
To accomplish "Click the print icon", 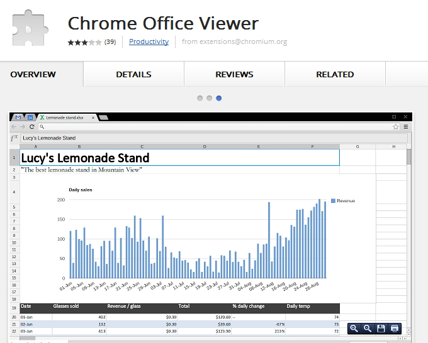I will (x=394, y=328).
